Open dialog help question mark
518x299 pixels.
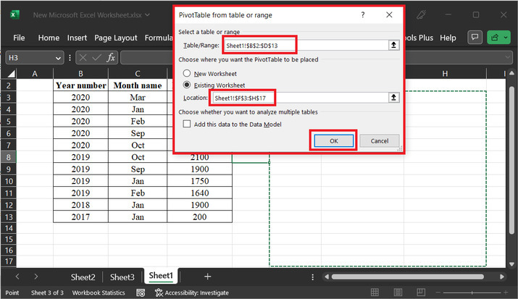click(x=363, y=15)
